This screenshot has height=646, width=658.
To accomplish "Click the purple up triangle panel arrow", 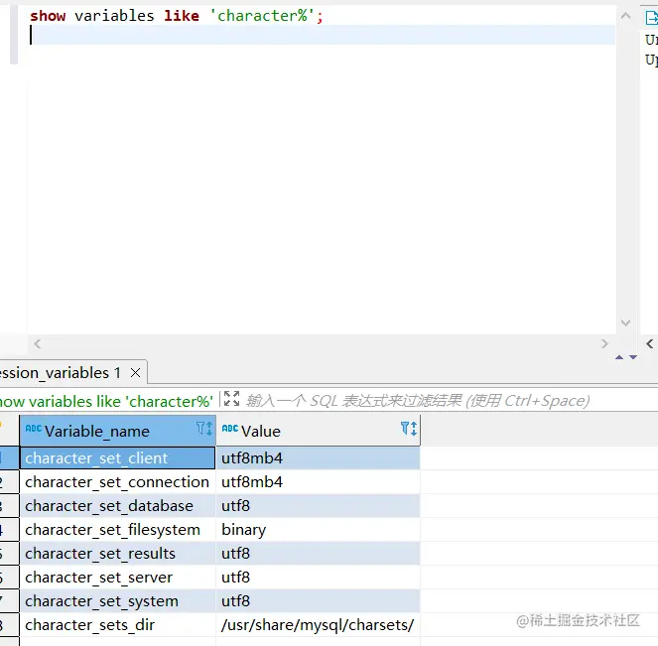I will pos(619,357).
